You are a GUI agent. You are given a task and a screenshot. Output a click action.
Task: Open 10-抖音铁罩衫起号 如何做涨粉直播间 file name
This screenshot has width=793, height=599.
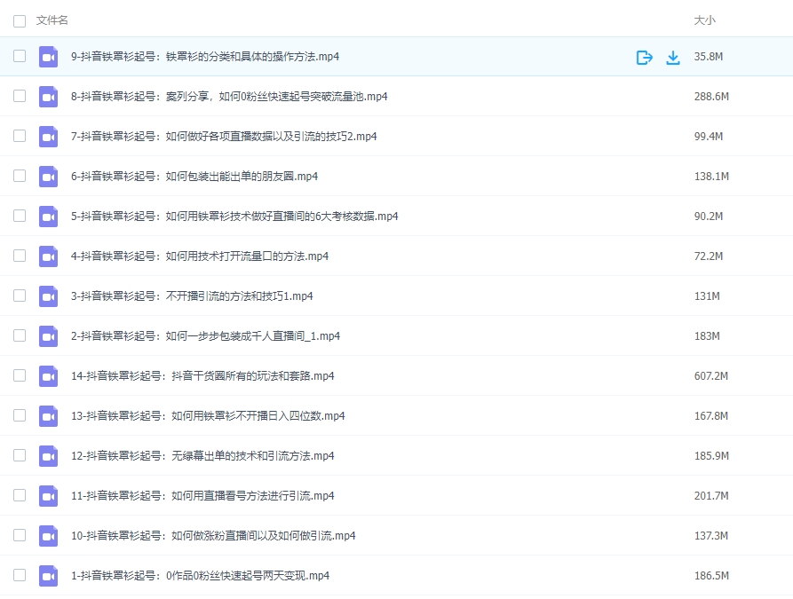point(213,536)
